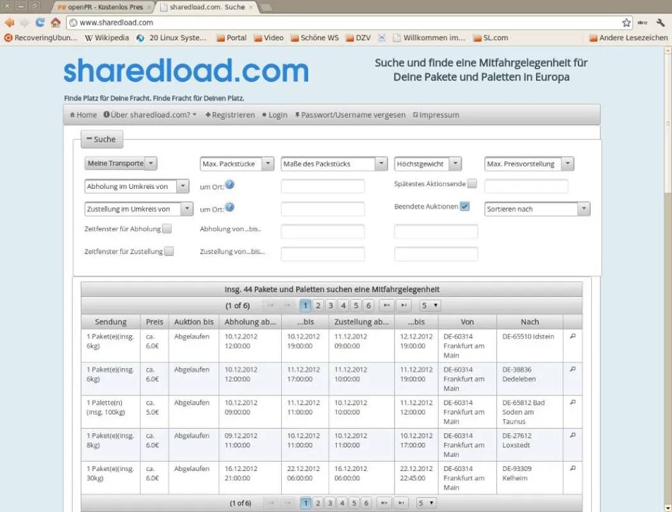Open the Video bookmarks folder

[268, 38]
